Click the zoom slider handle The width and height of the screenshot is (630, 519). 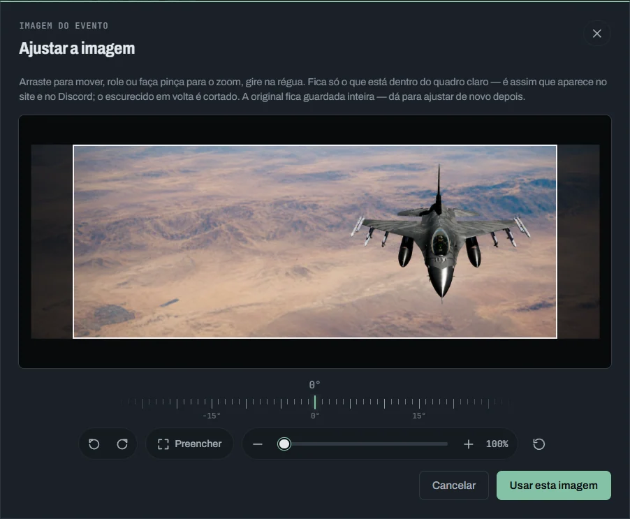tap(284, 444)
